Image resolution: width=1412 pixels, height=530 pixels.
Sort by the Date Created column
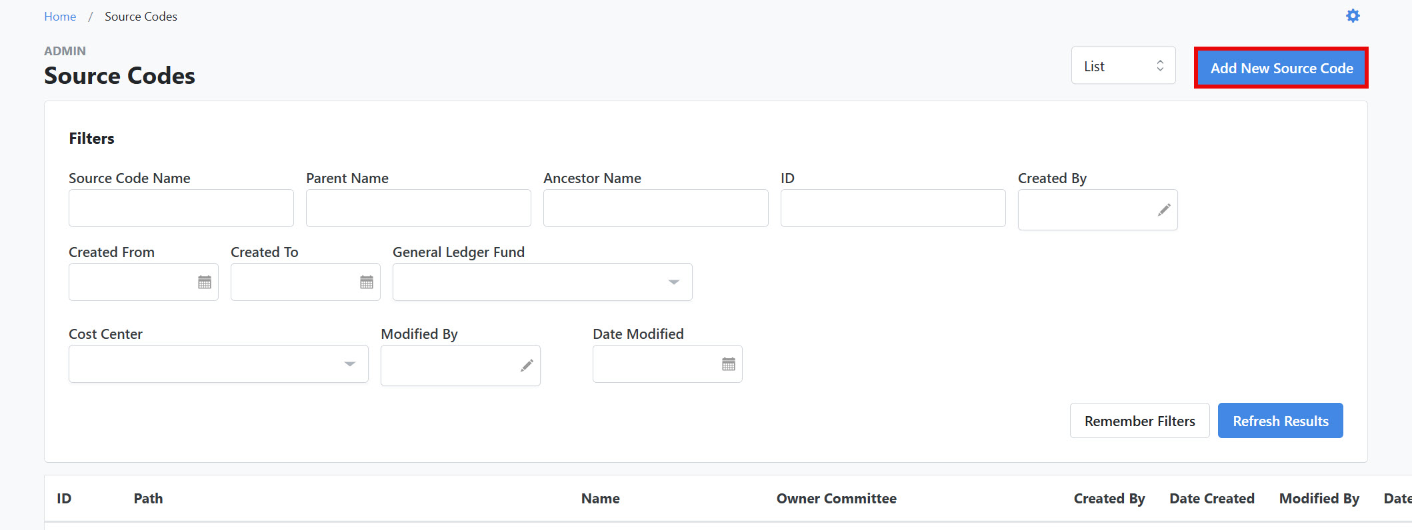click(x=1211, y=499)
